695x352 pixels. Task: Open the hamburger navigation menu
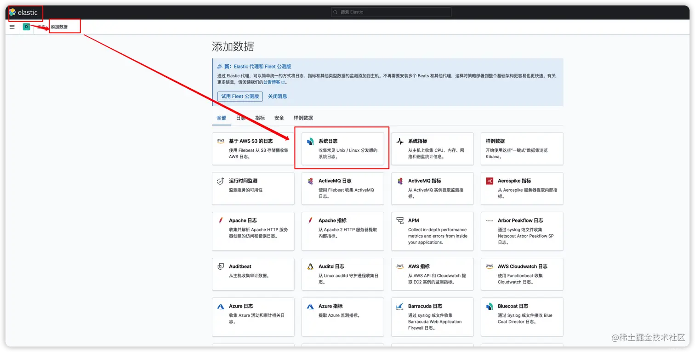12,27
